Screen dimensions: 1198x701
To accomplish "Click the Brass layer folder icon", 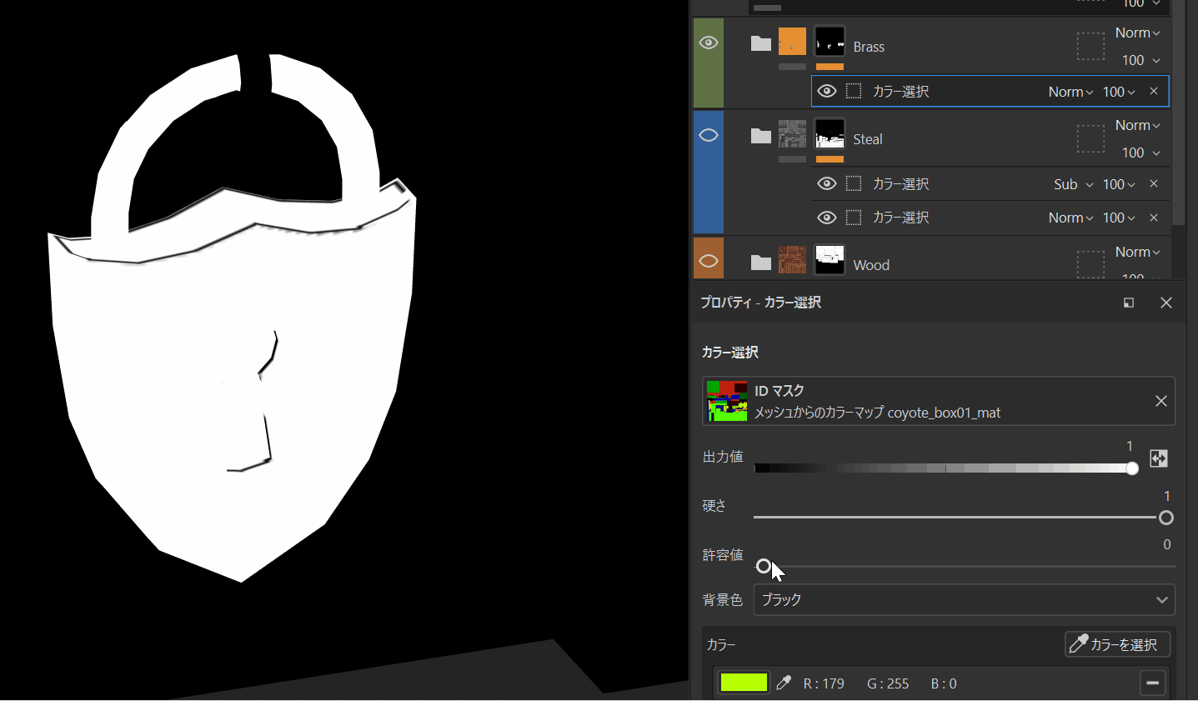I will click(x=760, y=43).
